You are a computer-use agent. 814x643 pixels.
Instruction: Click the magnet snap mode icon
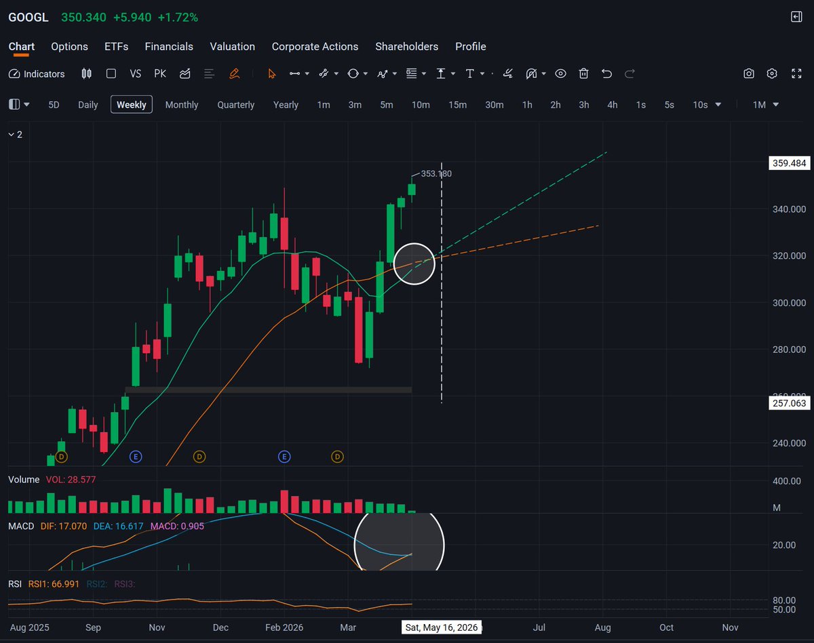[x=531, y=74]
